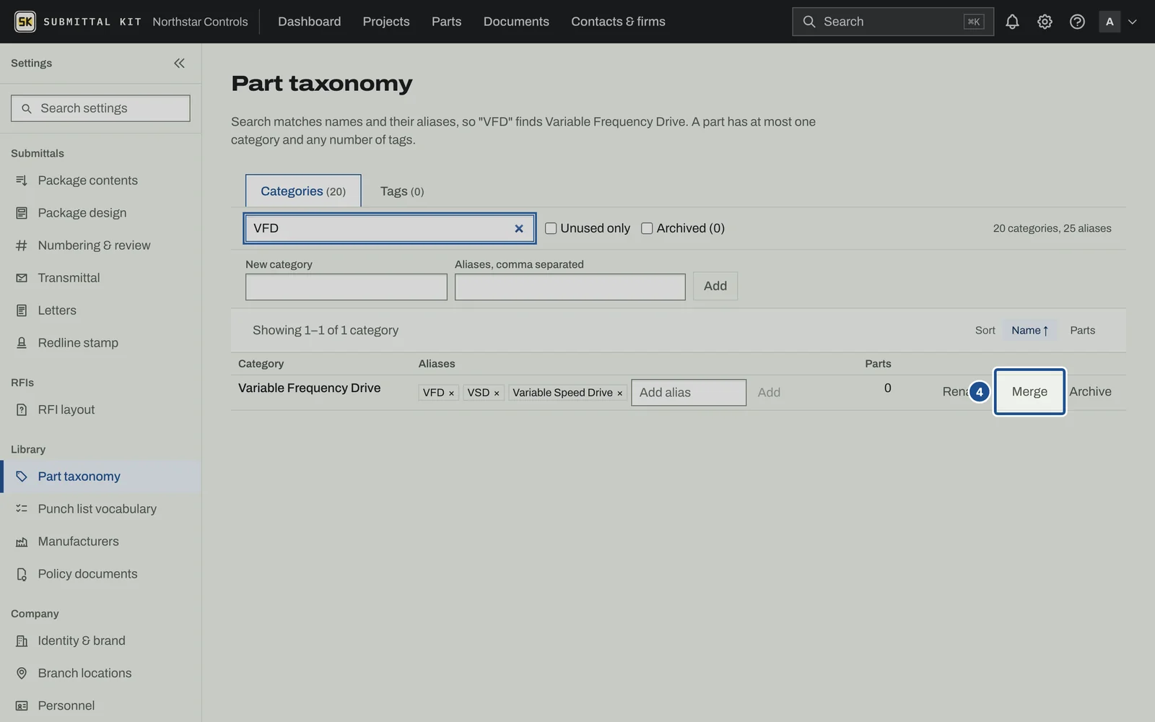Sort categories by Name
1155x722 pixels.
tap(1029, 330)
